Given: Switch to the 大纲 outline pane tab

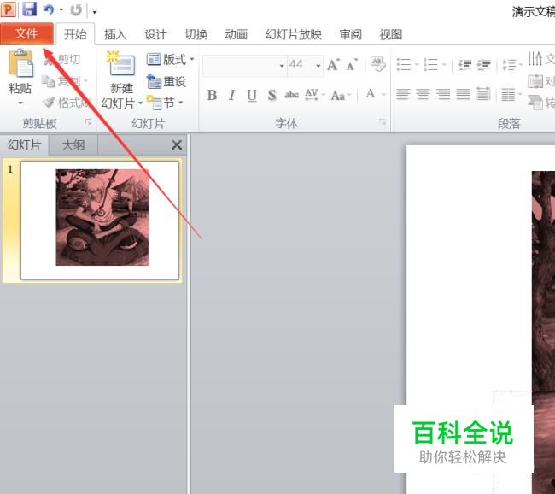Looking at the screenshot, I should click(x=73, y=145).
